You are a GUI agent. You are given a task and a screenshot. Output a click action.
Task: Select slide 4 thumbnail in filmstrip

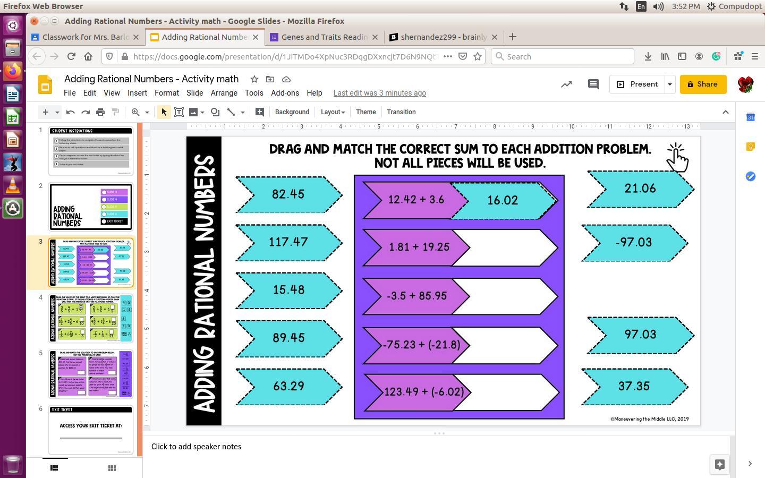pos(91,319)
